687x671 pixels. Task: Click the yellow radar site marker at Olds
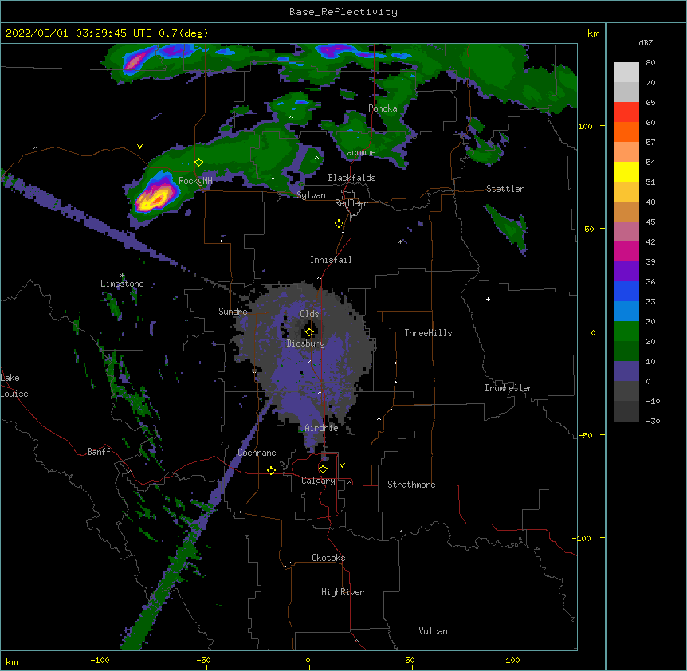click(309, 332)
